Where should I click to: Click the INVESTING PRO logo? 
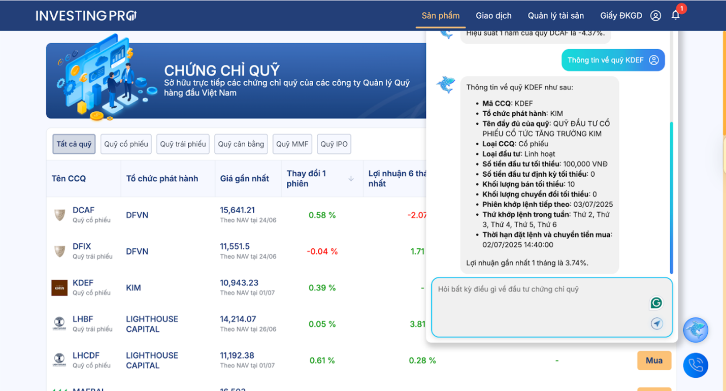click(x=86, y=16)
